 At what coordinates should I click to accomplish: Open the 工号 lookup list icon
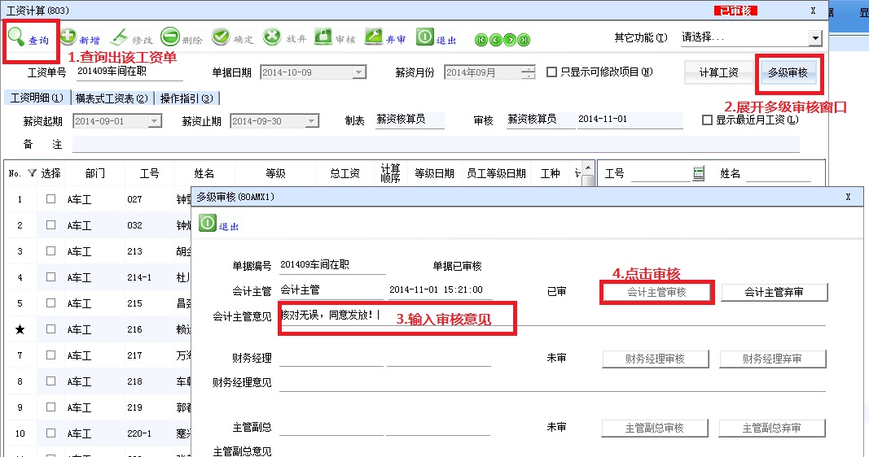pyautogui.click(x=699, y=174)
